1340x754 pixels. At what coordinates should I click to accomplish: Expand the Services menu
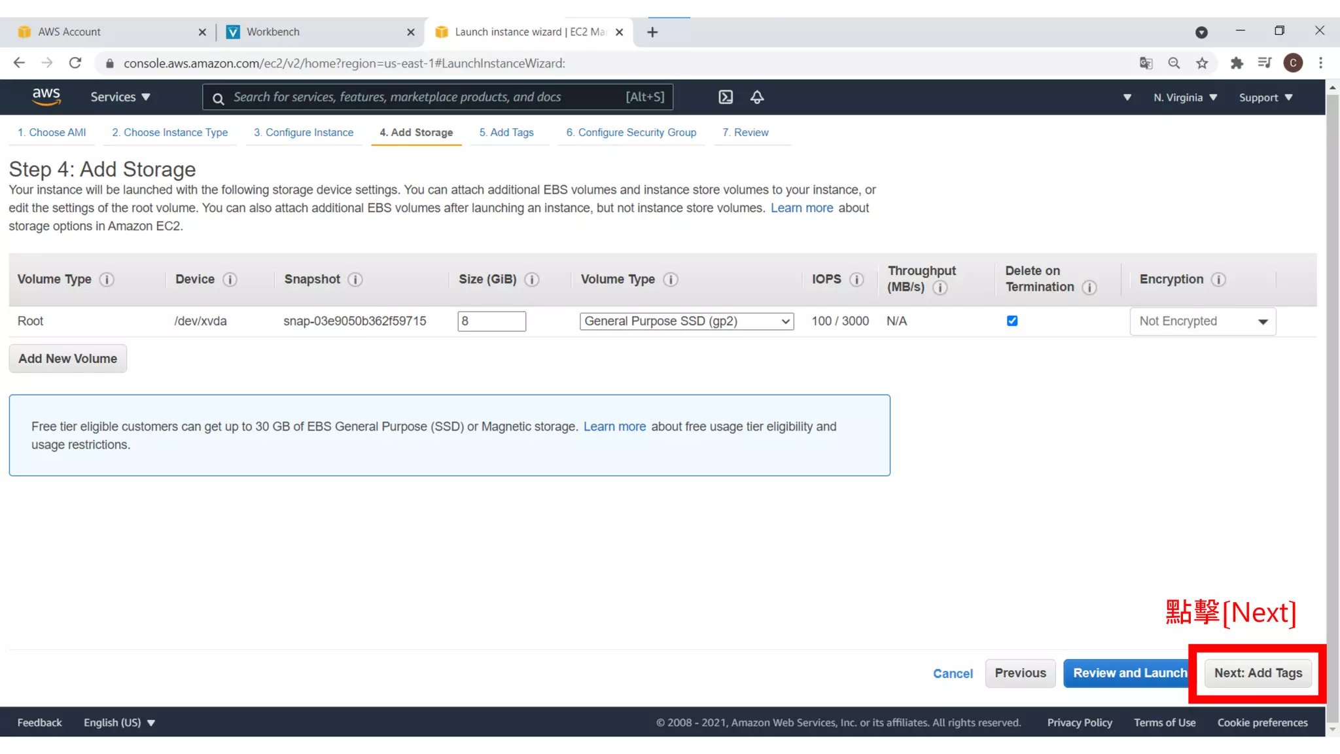pyautogui.click(x=120, y=97)
